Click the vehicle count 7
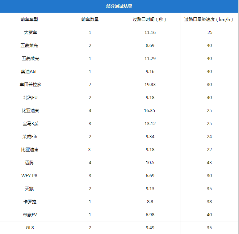This screenshot has width=239, height=234. coord(90,85)
